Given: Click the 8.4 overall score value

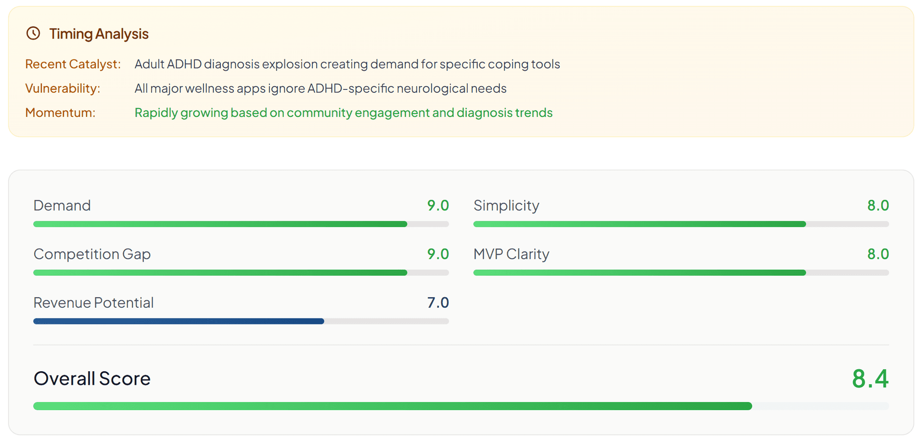Looking at the screenshot, I should (x=870, y=378).
